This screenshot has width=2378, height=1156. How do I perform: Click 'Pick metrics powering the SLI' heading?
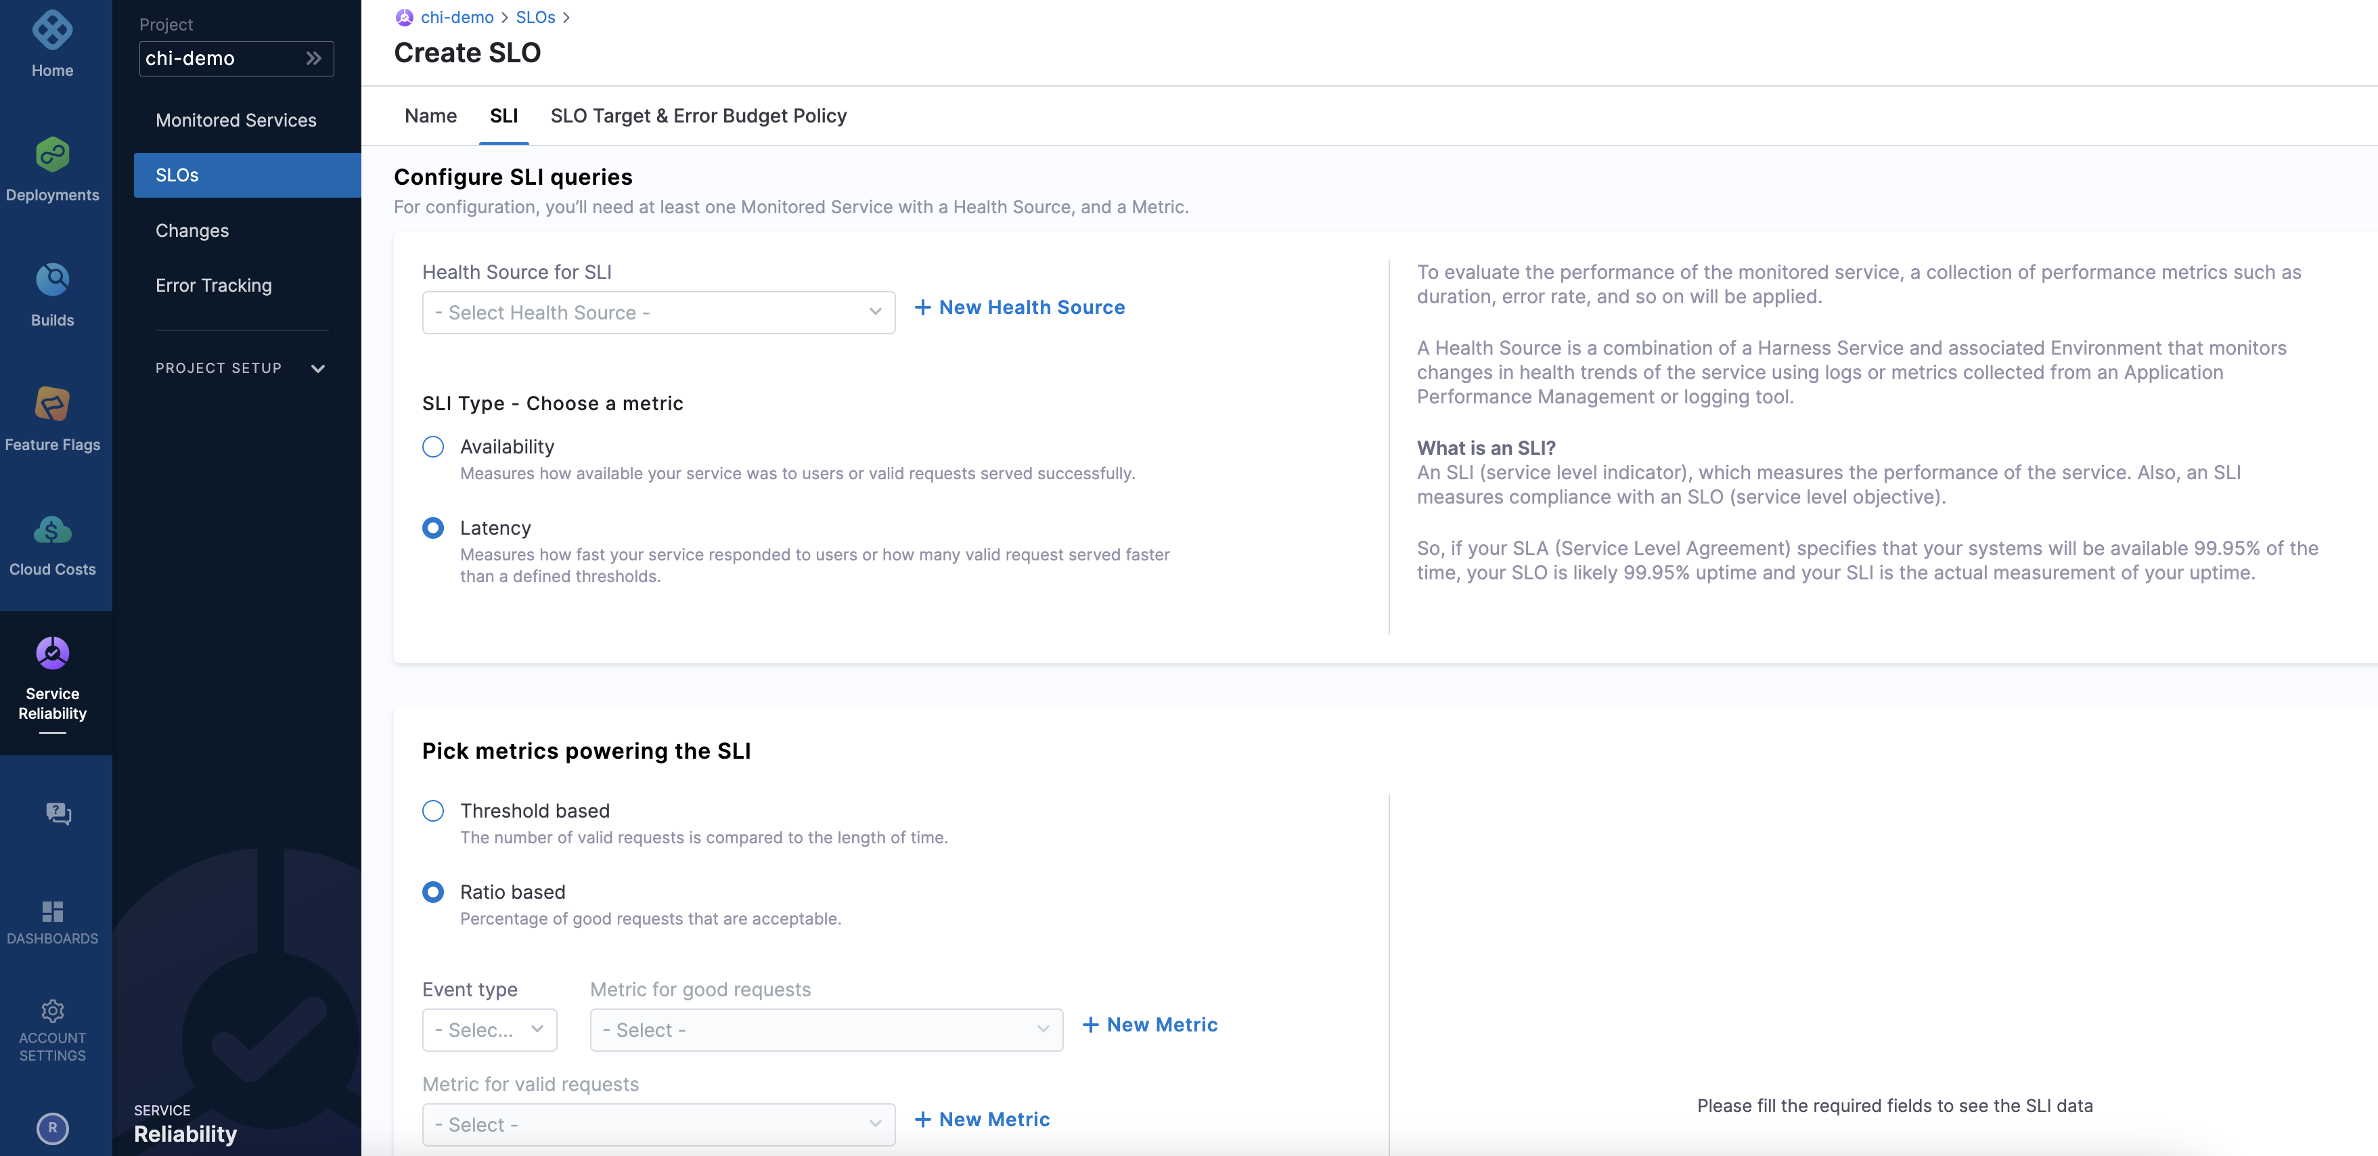point(586,751)
